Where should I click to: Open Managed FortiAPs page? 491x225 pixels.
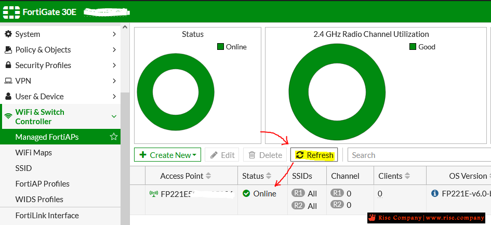[x=60, y=137]
